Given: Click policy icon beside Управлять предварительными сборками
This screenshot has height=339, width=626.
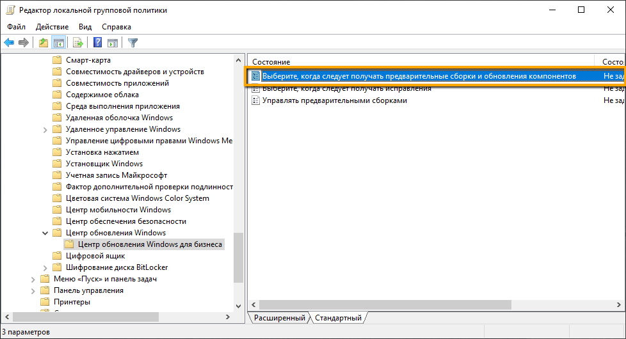Looking at the screenshot, I should [255, 100].
